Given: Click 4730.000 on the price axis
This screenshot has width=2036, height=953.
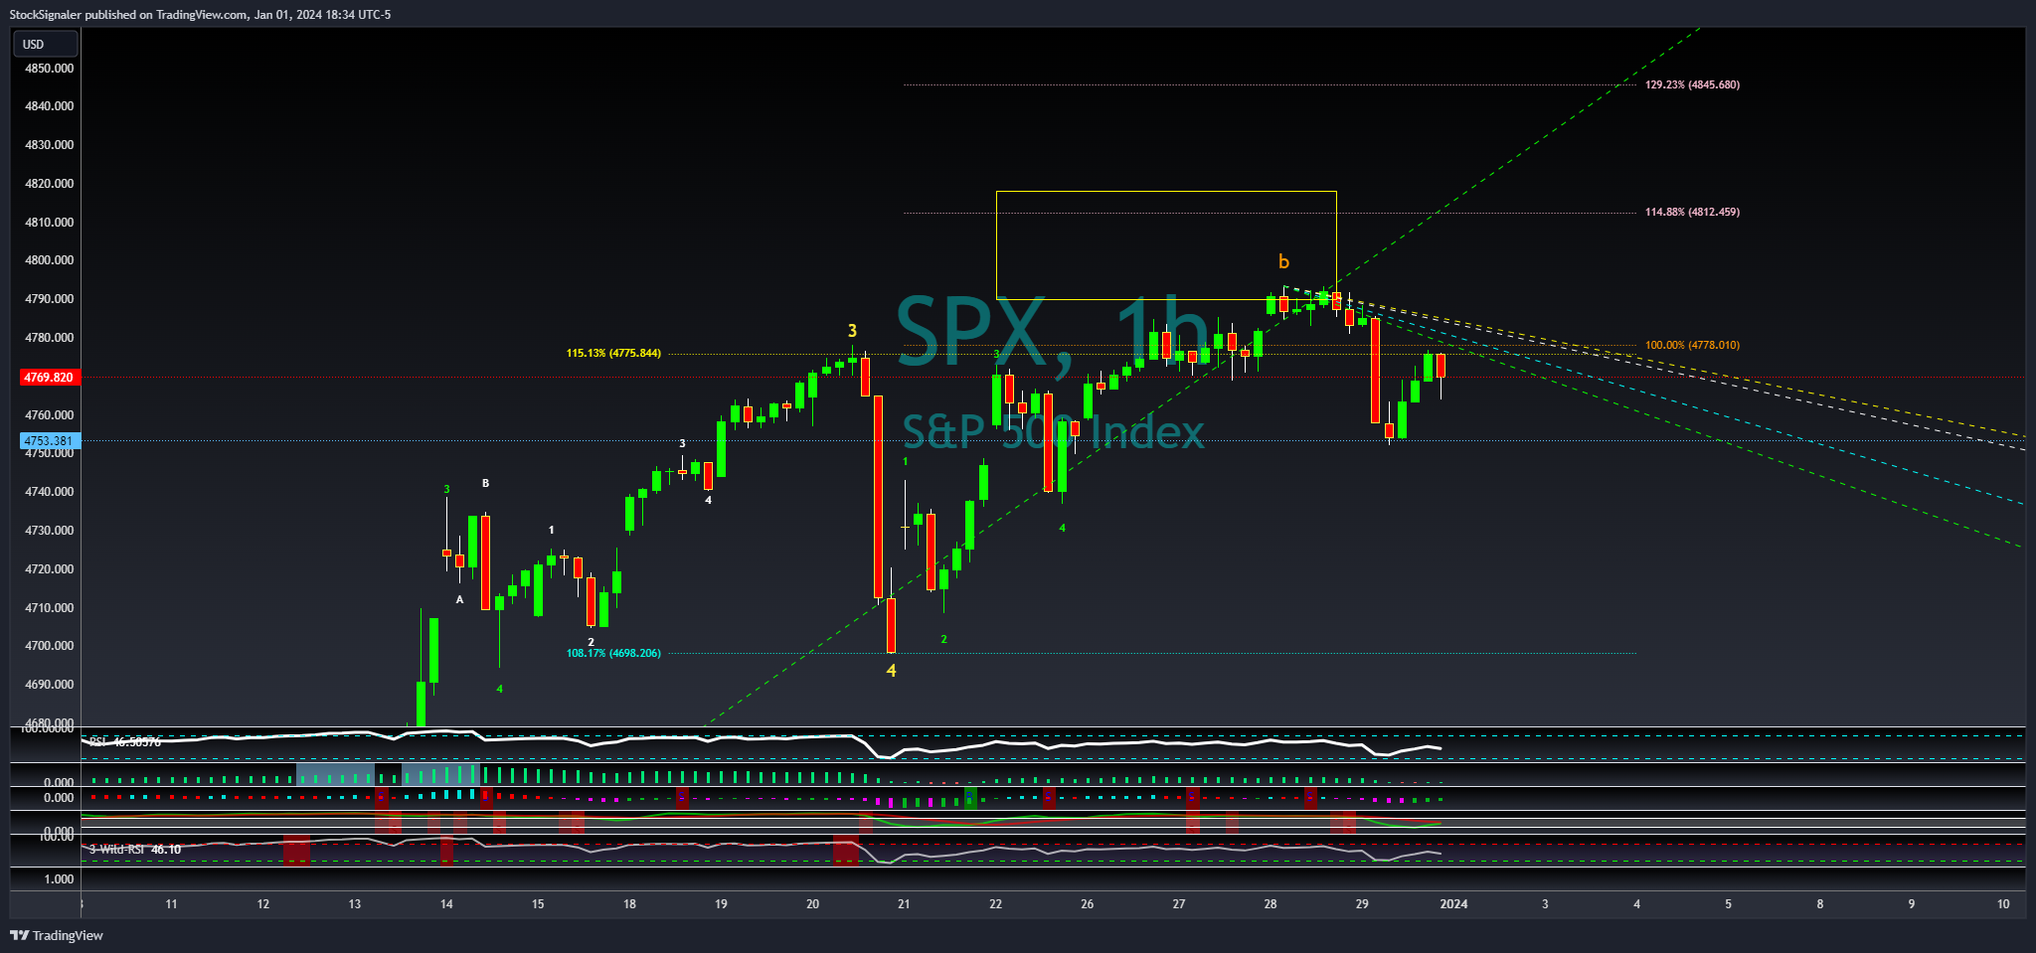Looking at the screenshot, I should (49, 531).
